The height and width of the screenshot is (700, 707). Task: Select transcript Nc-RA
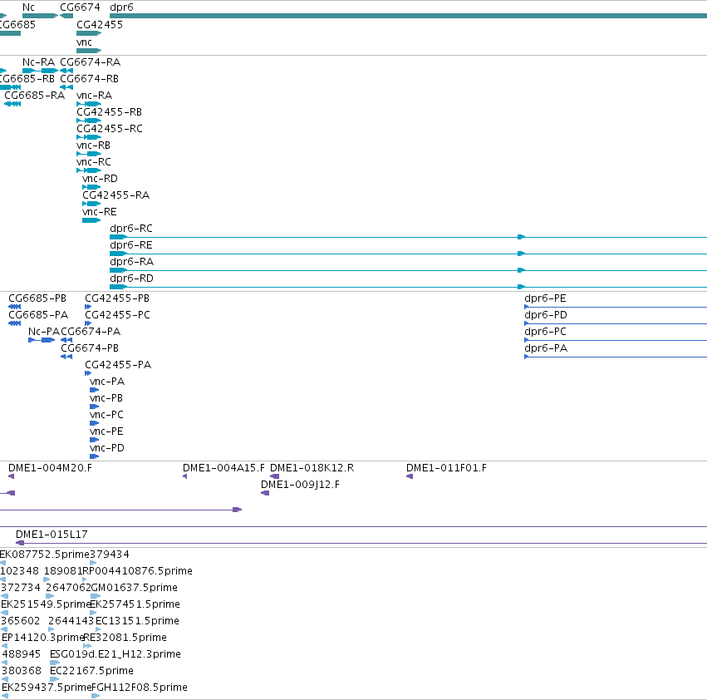click(38, 62)
